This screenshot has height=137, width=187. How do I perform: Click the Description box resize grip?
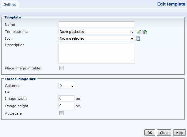click(132, 61)
